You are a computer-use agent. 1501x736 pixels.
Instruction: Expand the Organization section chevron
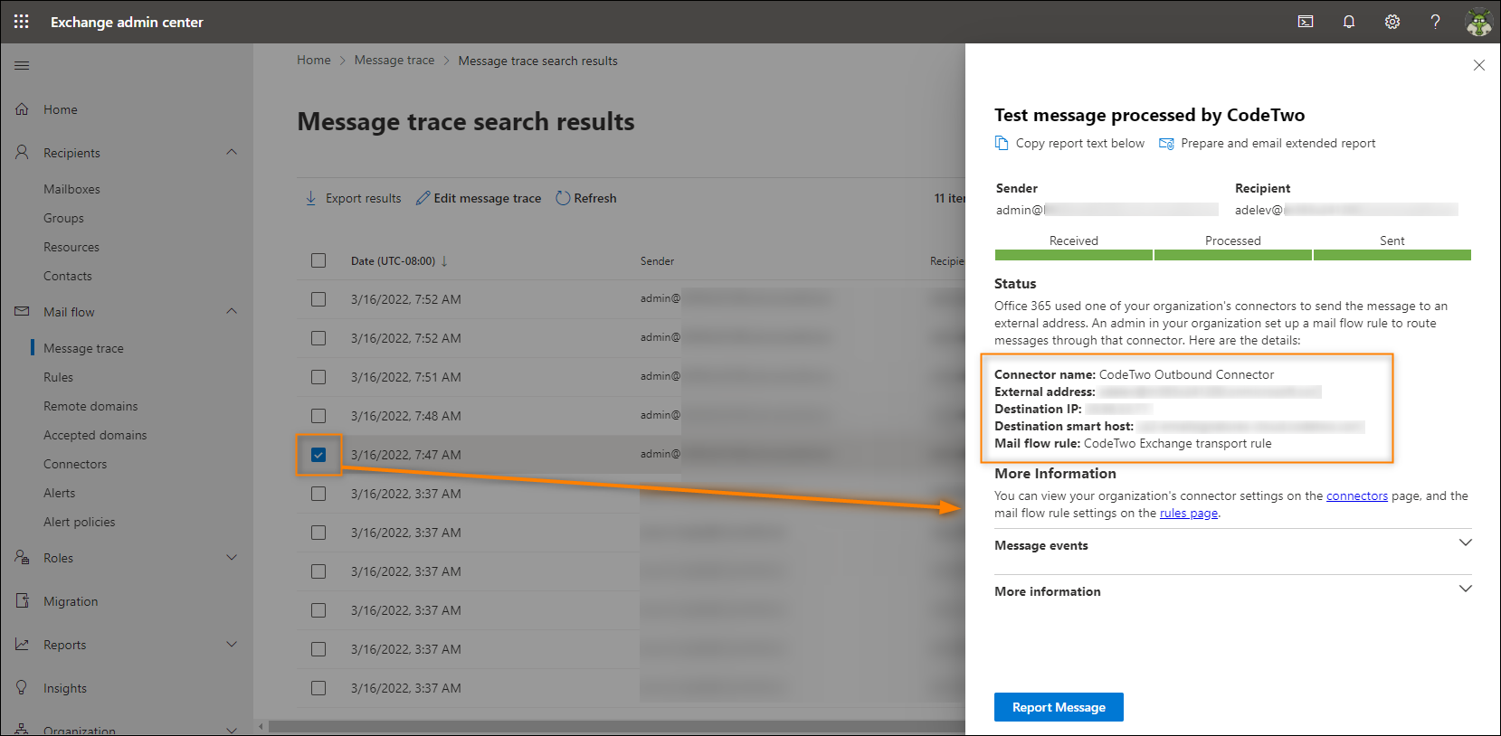click(x=232, y=730)
